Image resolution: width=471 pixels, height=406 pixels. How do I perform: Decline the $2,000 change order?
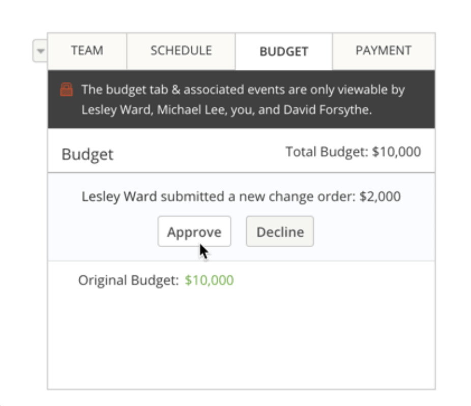[x=280, y=232]
